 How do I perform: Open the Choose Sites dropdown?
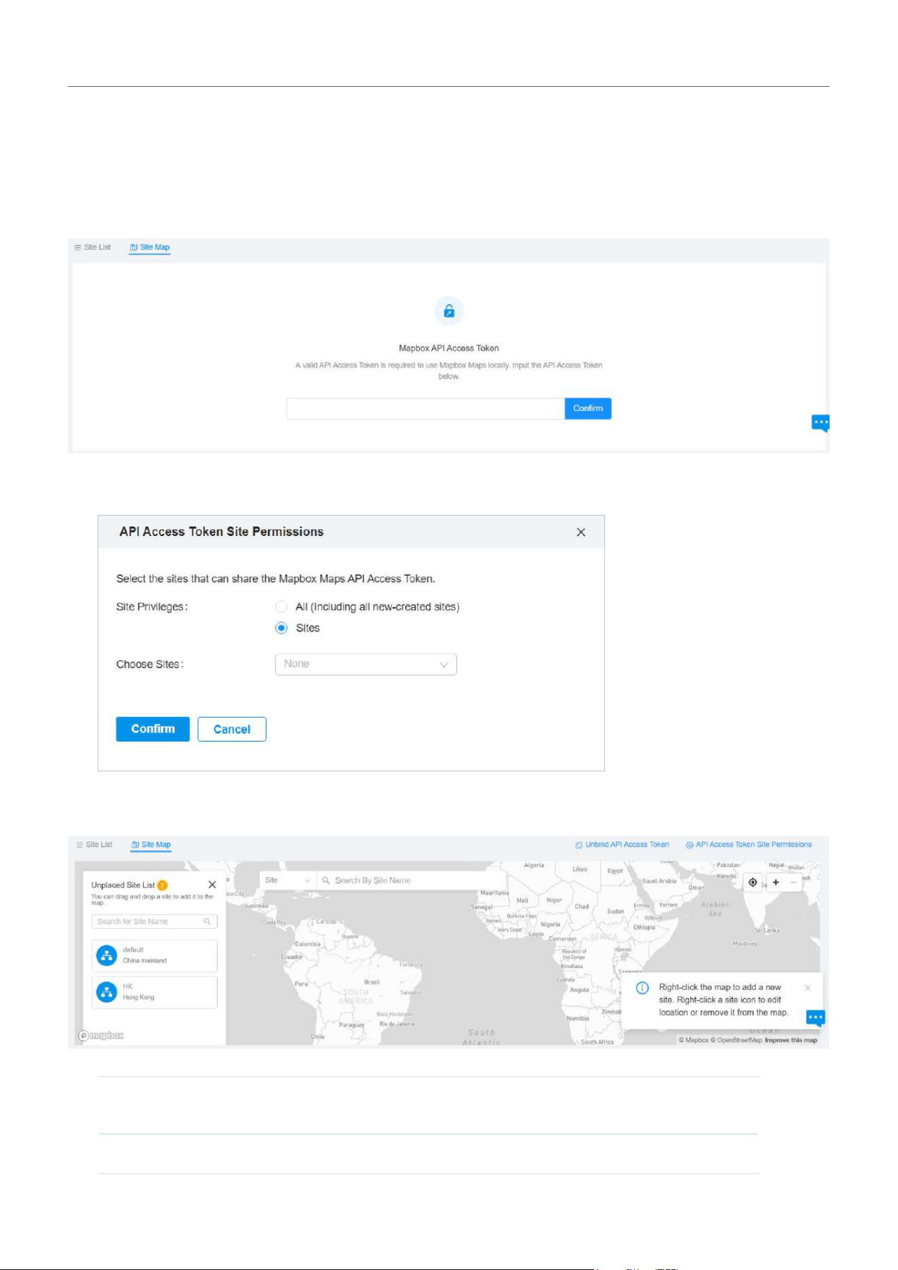click(x=366, y=664)
